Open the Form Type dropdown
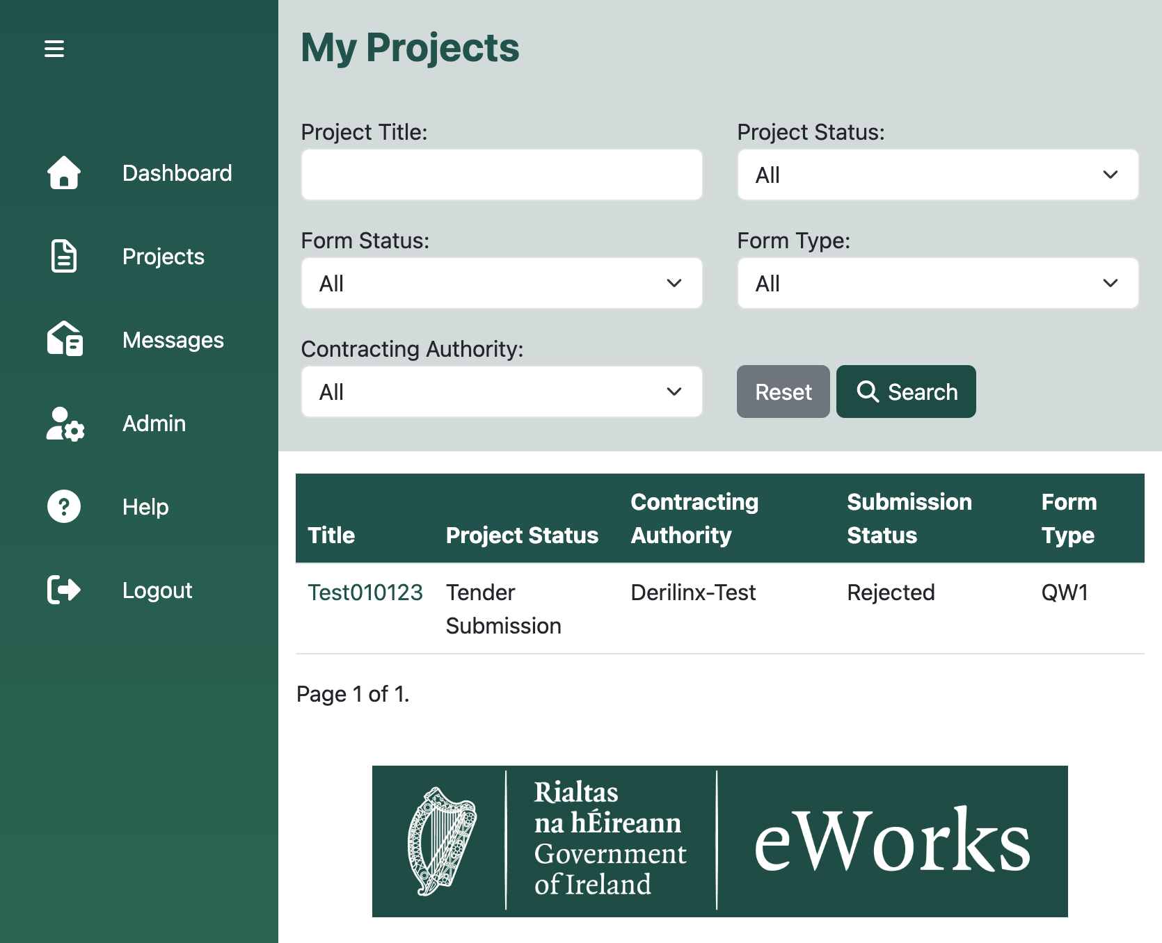1162x943 pixels. click(x=938, y=283)
